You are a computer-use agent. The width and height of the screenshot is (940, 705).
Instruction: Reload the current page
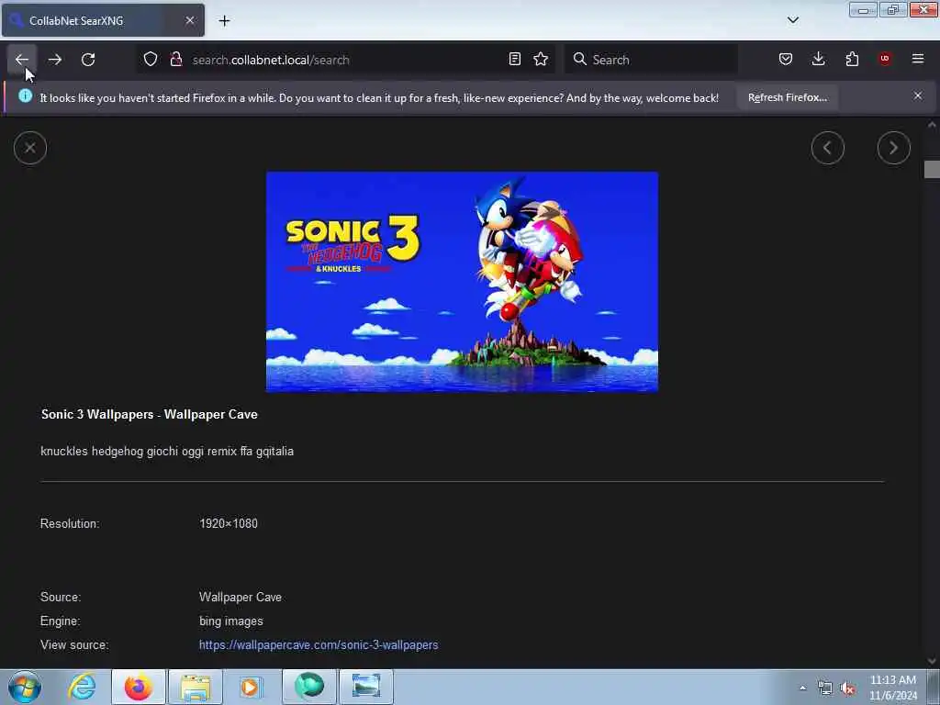(x=88, y=60)
